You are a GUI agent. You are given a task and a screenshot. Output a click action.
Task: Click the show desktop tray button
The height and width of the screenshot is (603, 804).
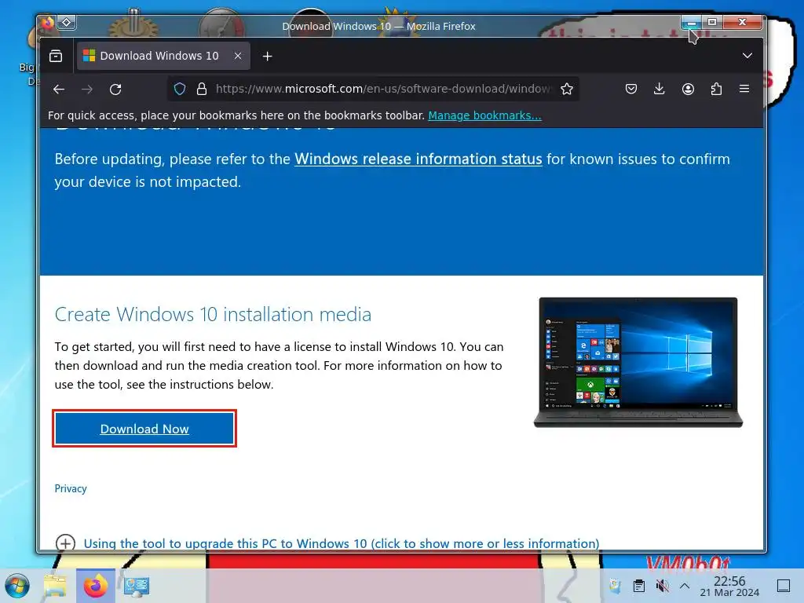coord(784,586)
